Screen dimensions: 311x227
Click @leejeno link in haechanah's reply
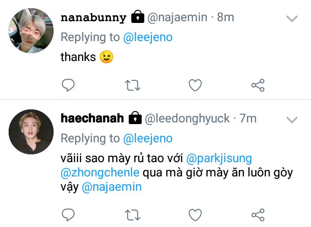148,139
